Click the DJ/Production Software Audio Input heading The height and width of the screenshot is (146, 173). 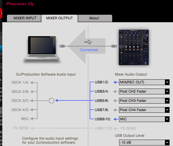[x=46, y=74]
